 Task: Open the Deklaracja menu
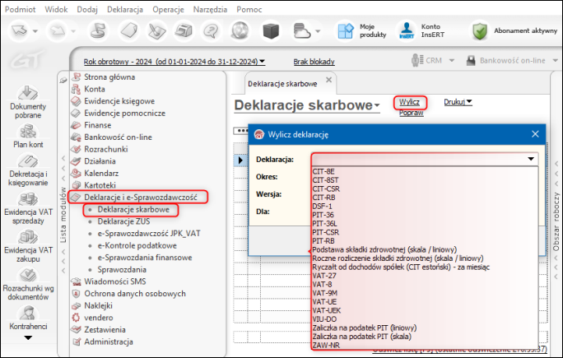[x=125, y=9]
